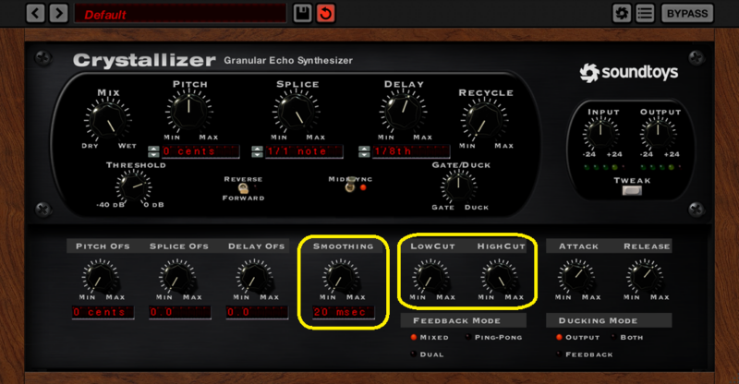This screenshot has height=384, width=739.
Task: Click stepper arrows beside 1/1 note splice
Action: [258, 151]
